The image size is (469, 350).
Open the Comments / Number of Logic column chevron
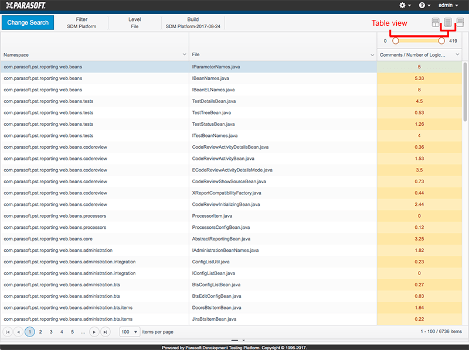tap(457, 54)
